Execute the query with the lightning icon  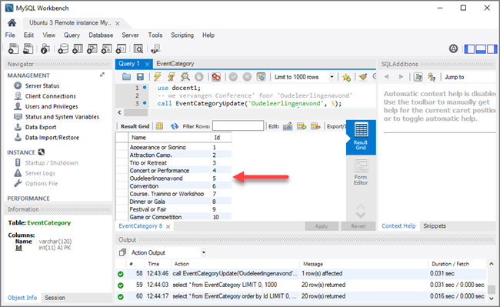click(157, 77)
